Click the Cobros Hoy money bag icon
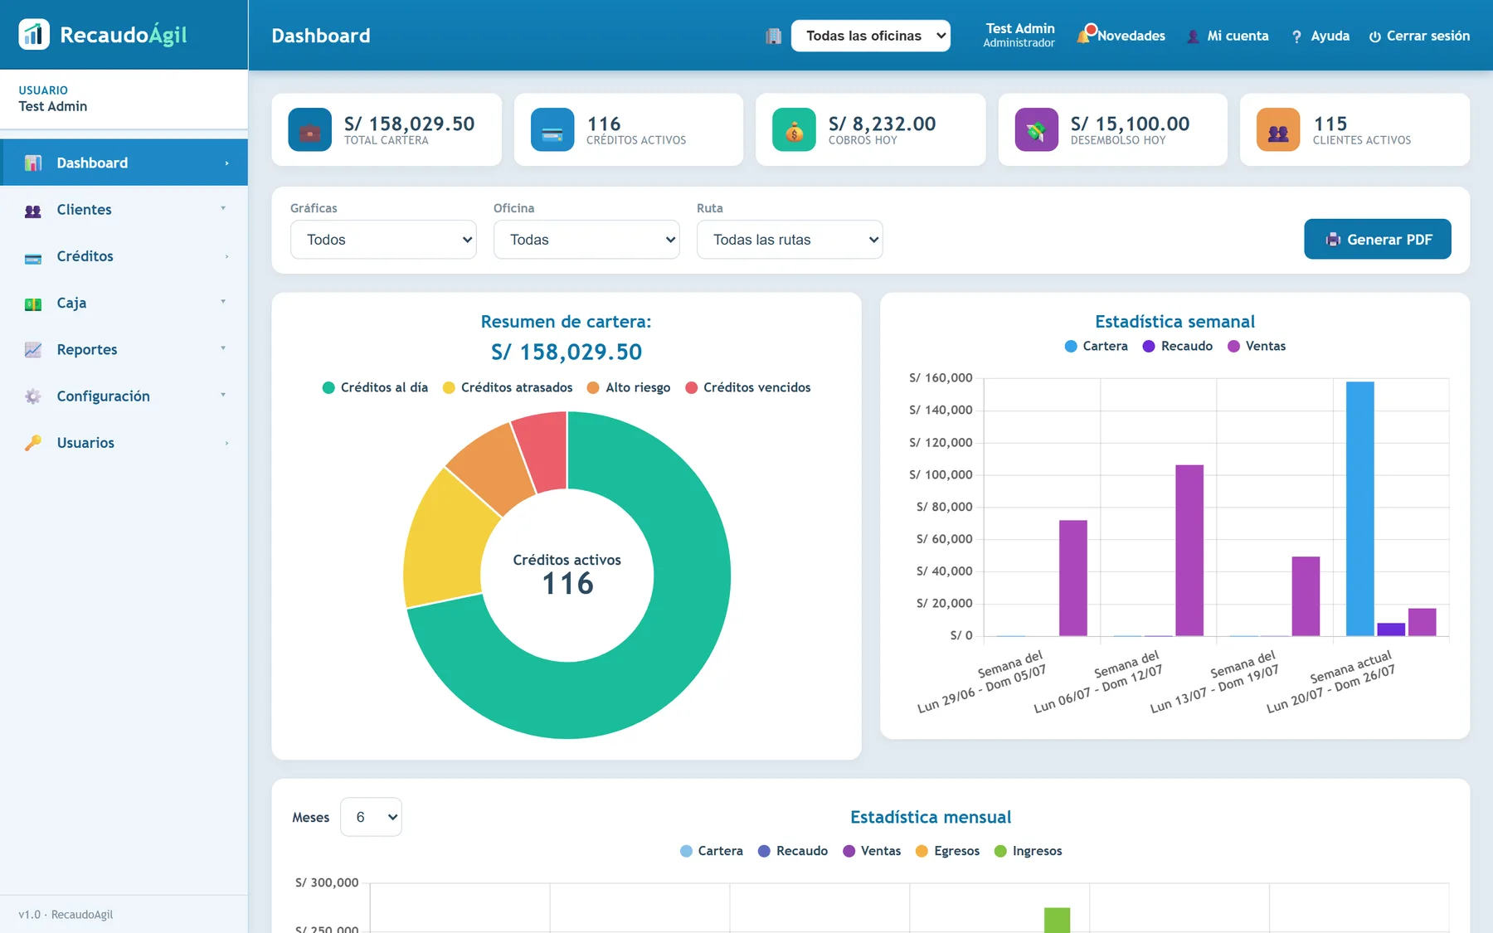 point(794,130)
